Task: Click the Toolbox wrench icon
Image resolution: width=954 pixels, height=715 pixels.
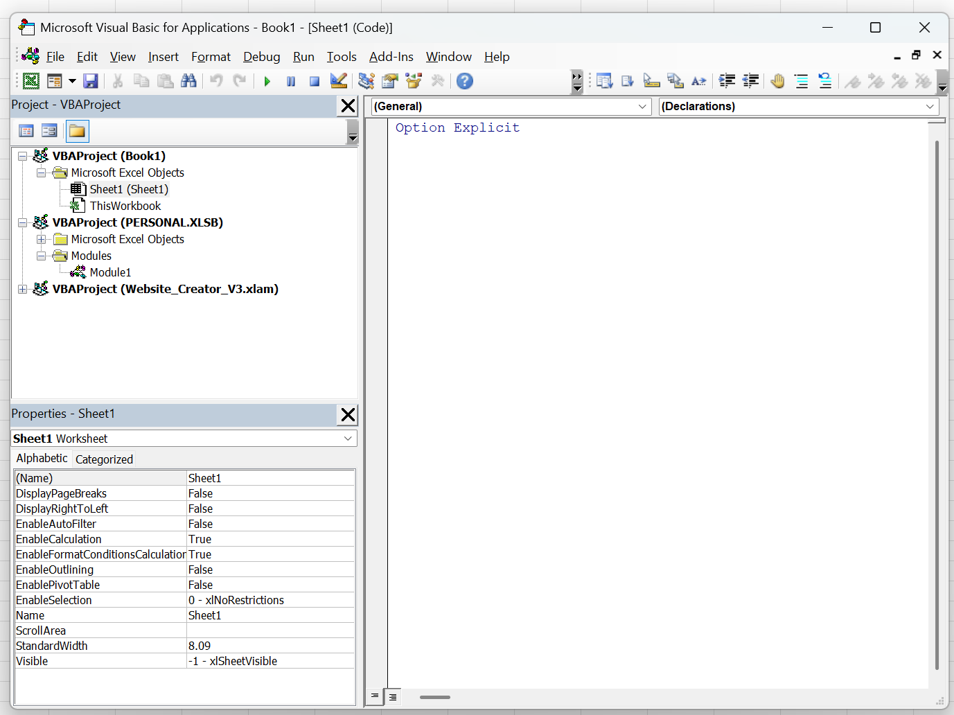Action: point(437,81)
